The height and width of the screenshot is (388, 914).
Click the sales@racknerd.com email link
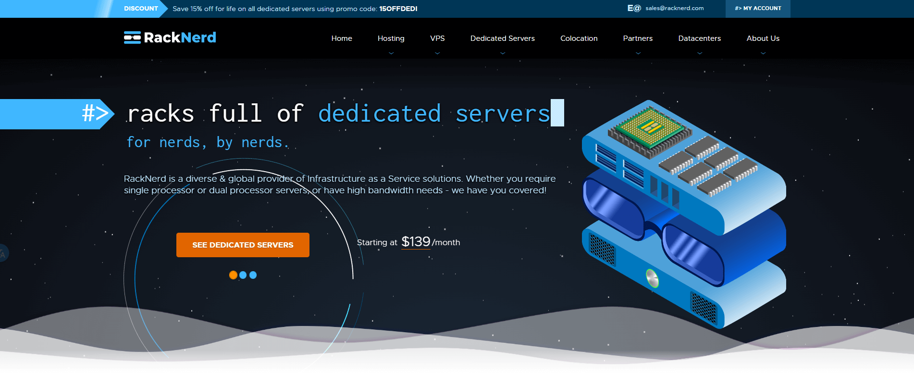(x=674, y=8)
